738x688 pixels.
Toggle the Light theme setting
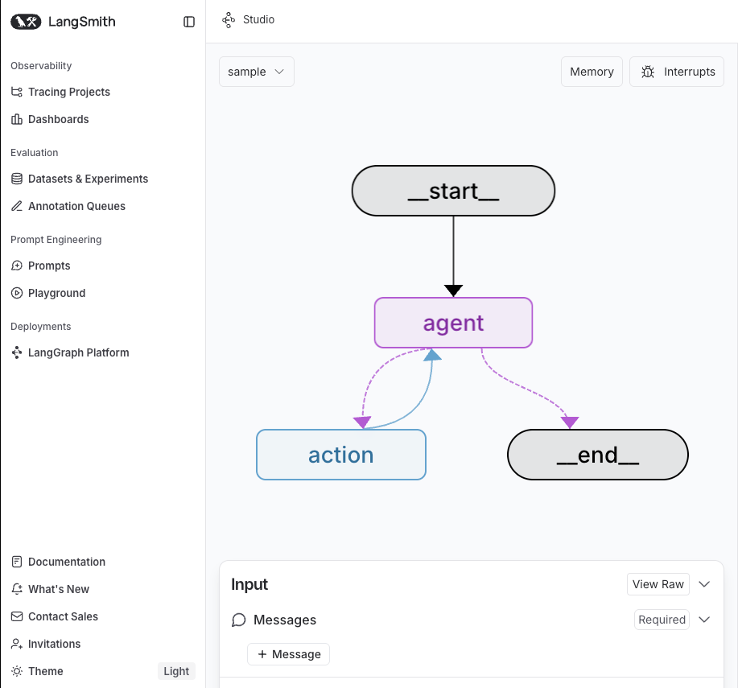pos(176,671)
